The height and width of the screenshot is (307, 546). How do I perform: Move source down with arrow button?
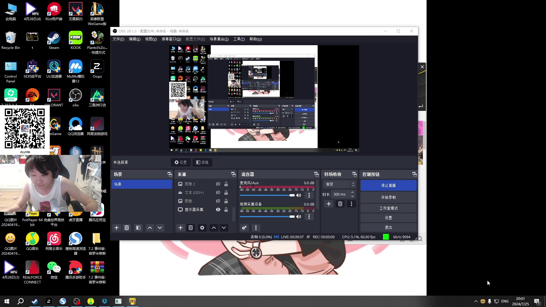pyautogui.click(x=224, y=228)
